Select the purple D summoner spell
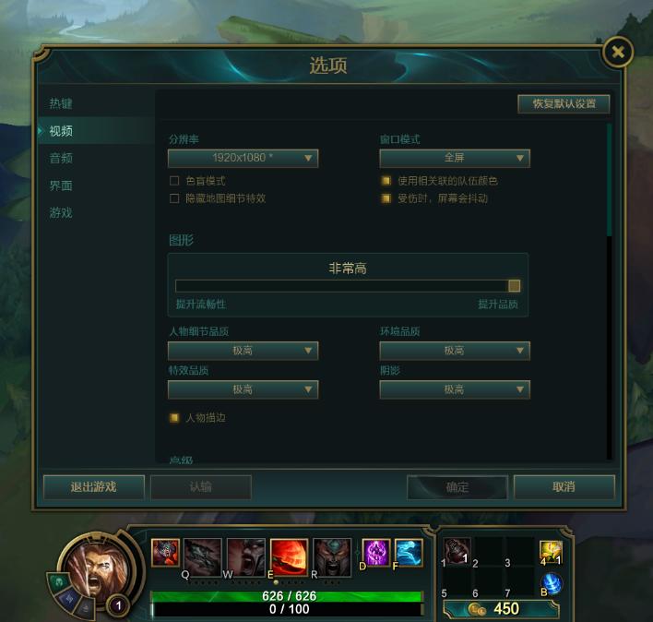Screen dimensions: 653x622 [x=376, y=553]
